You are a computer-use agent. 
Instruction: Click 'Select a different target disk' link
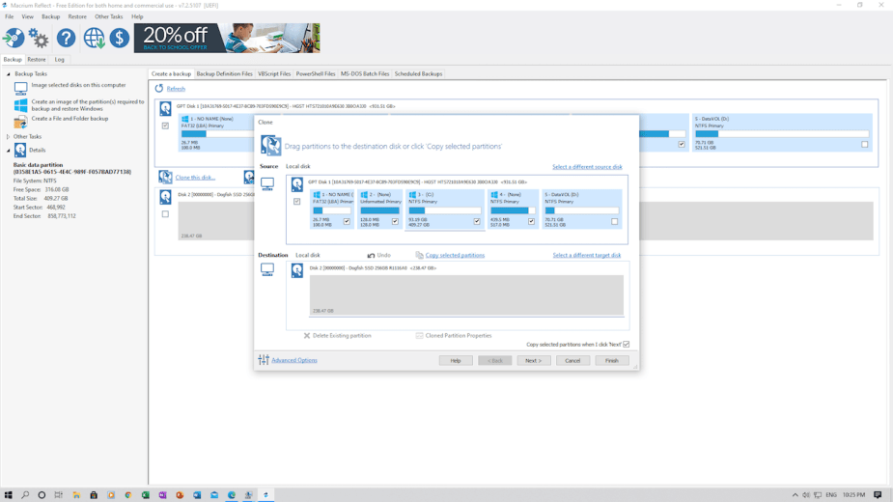[x=586, y=256]
